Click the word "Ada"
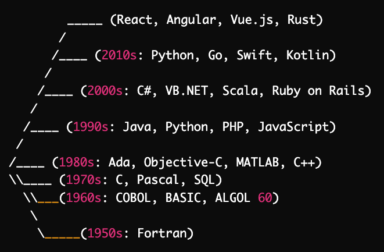The height and width of the screenshot is (252, 384). [119, 162]
